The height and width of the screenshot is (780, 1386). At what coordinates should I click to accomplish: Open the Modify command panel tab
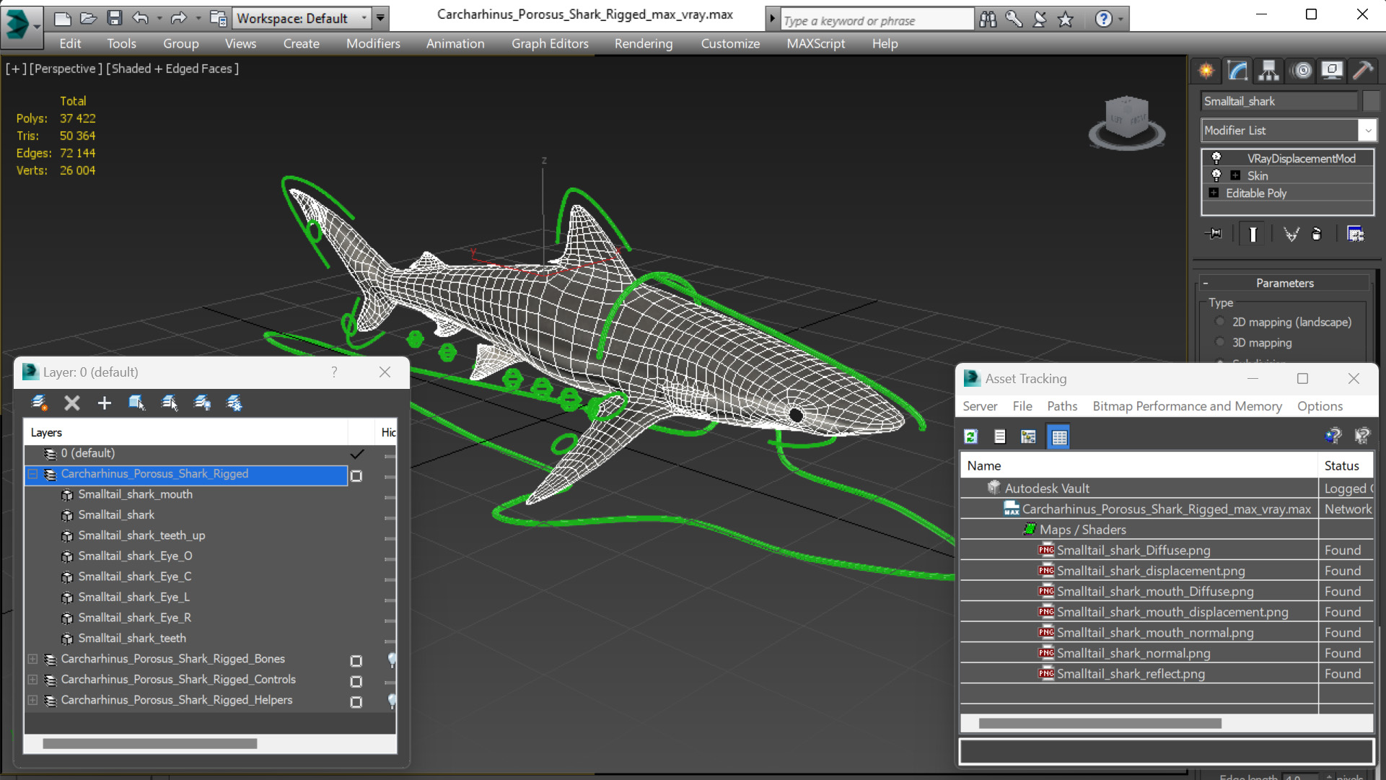point(1237,71)
